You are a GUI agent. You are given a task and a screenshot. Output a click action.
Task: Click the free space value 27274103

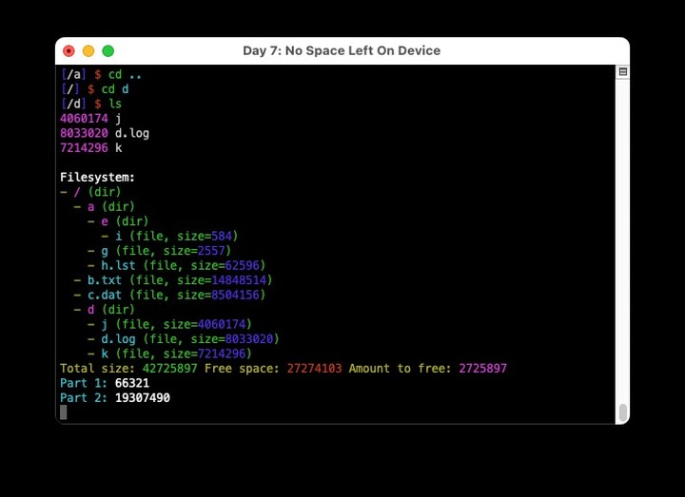click(314, 369)
